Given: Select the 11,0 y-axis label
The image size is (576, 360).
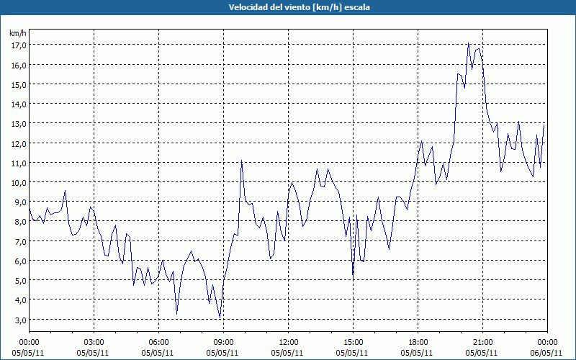Looking at the screenshot, I should pos(19,163).
